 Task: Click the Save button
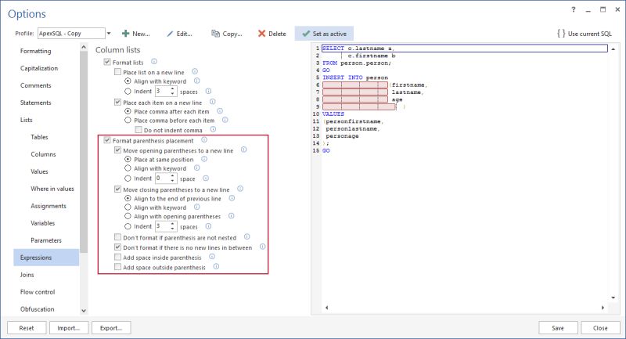tap(558, 328)
